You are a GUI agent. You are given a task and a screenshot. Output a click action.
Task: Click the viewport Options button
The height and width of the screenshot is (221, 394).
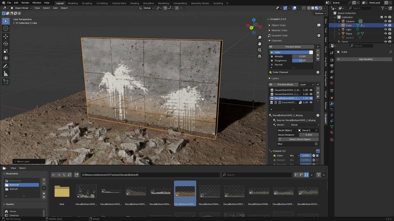point(320,13)
